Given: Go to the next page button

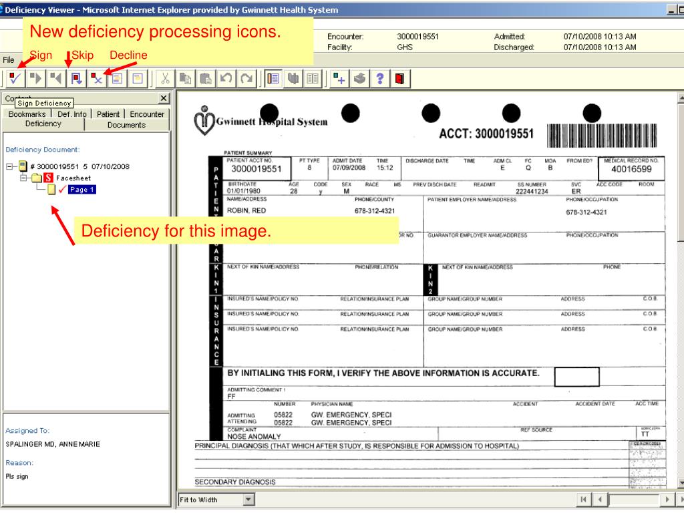Looking at the screenshot, I should [667, 500].
